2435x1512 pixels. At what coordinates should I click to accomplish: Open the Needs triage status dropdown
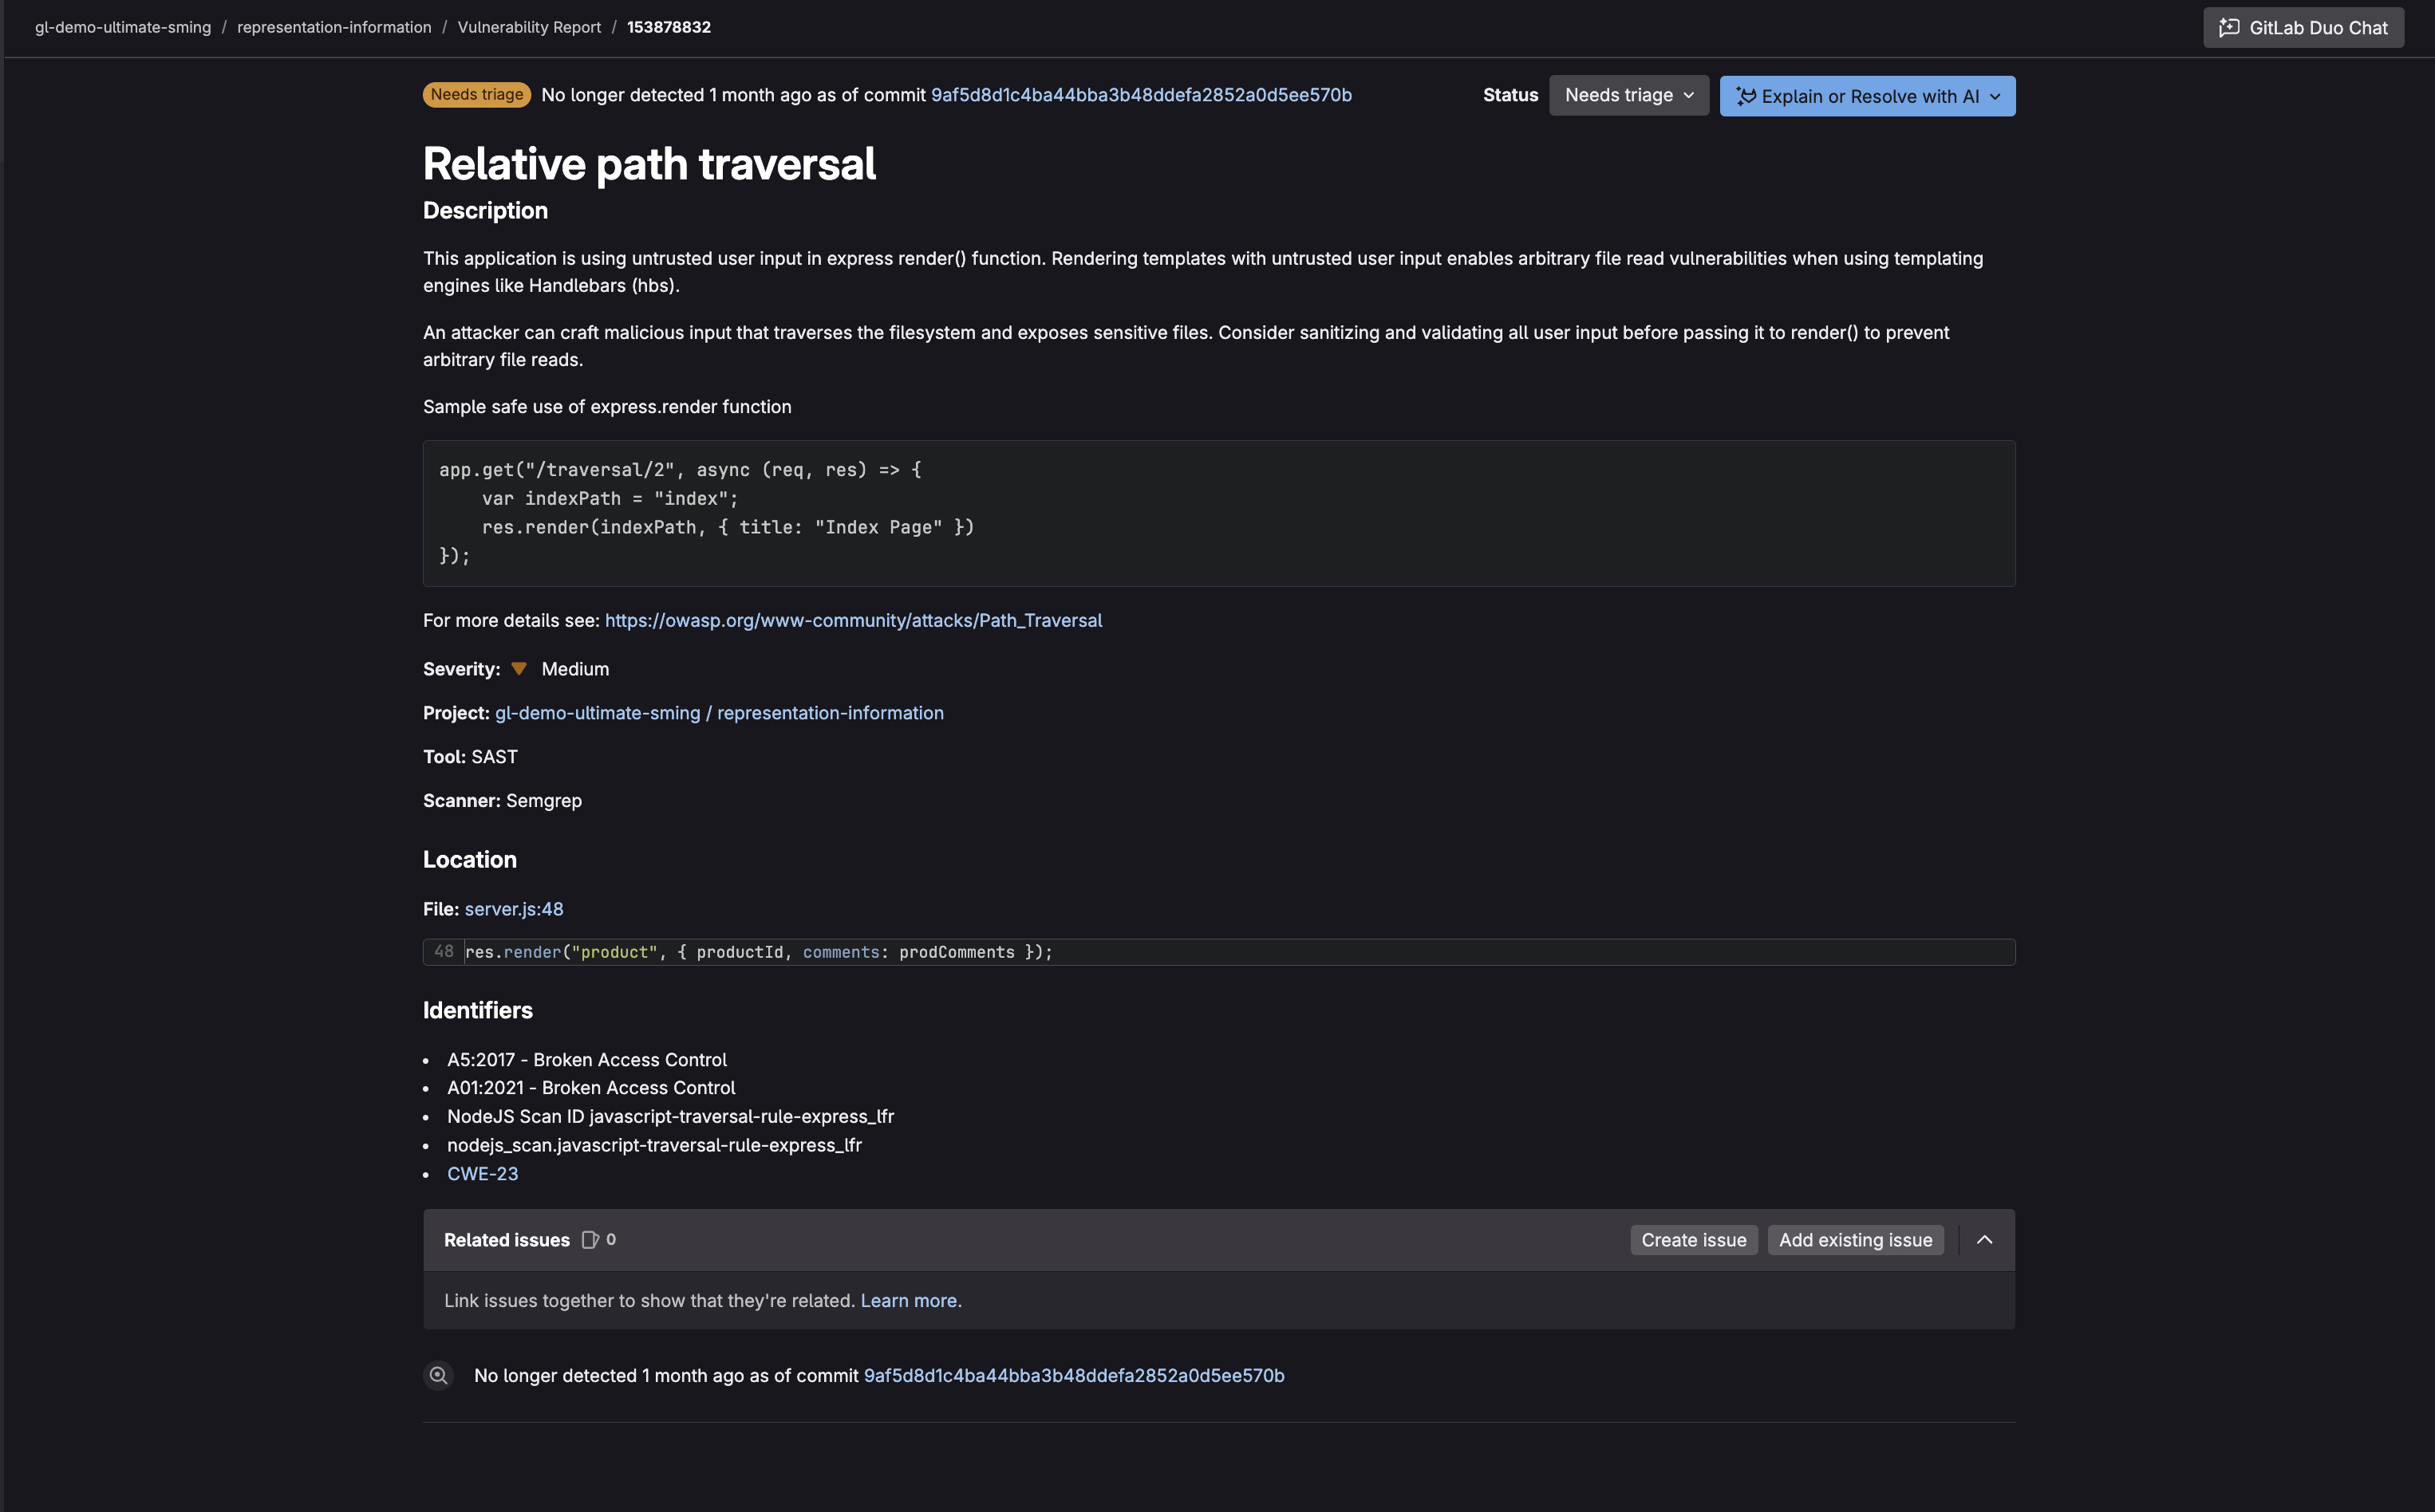click(1628, 95)
